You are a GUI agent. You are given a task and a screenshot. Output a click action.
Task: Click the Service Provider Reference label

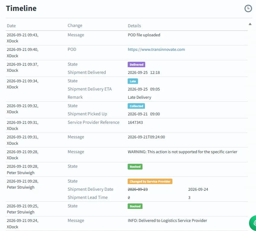point(94,122)
